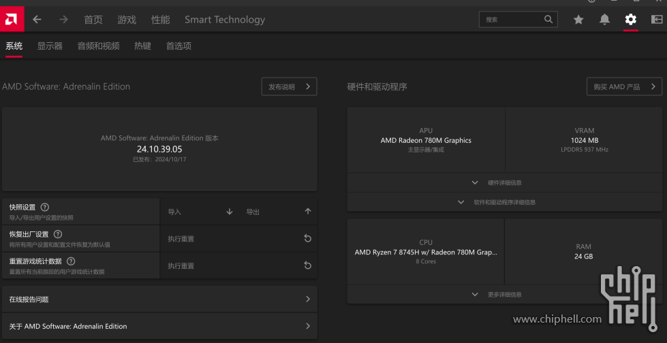The height and width of the screenshot is (343, 667).
Task: Click the sidebar panel icon at top right
Action: click(x=656, y=20)
